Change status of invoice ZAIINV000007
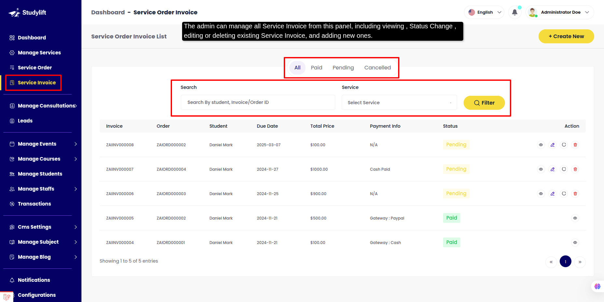This screenshot has height=302, width=604. point(564,169)
